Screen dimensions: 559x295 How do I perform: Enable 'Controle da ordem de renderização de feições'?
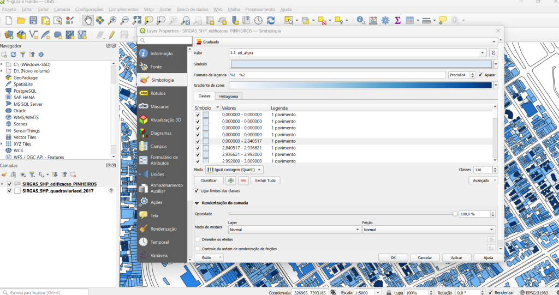coord(198,249)
